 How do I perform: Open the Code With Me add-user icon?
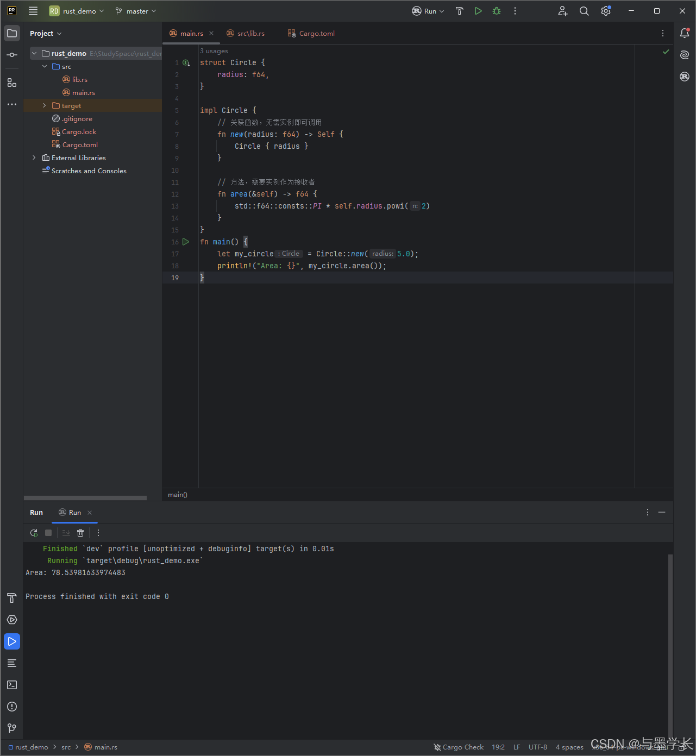pos(563,11)
